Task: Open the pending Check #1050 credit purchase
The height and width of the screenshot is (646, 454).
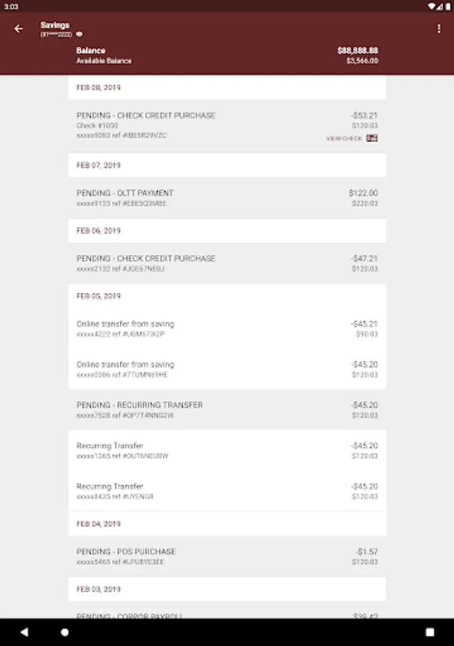Action: point(227,125)
